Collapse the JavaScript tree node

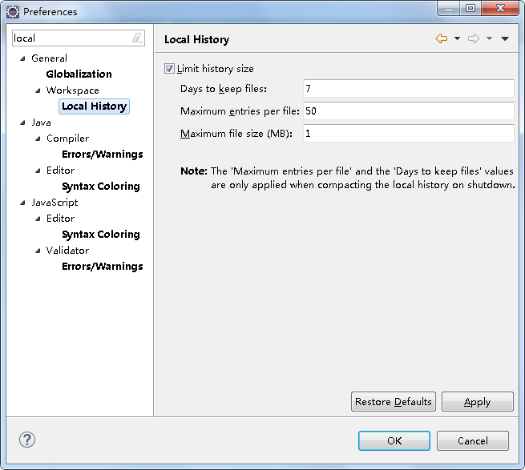click(x=22, y=203)
